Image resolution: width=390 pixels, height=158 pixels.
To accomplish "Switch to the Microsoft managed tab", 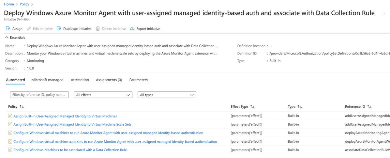I will tap(47, 80).
